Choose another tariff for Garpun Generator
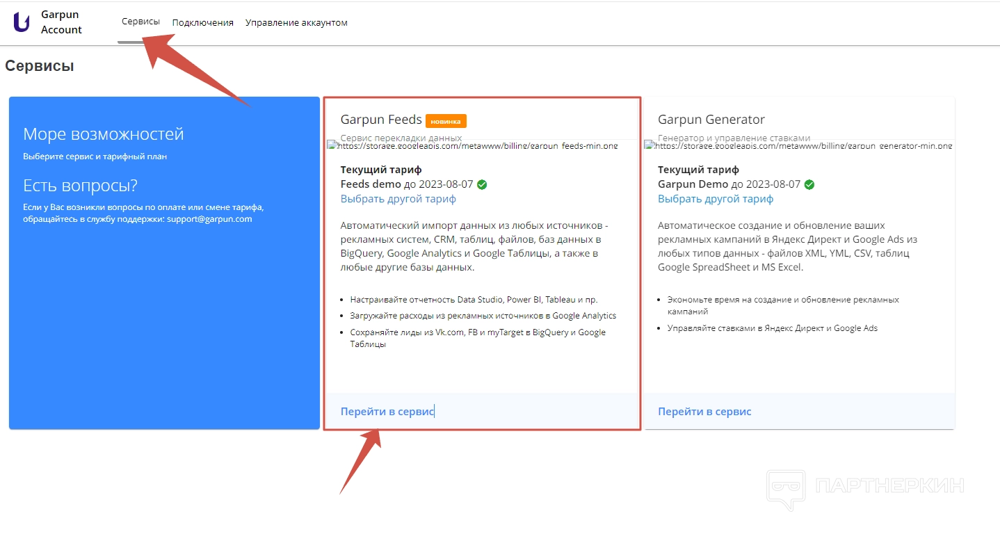The height and width of the screenshot is (548, 1000). 716,199
